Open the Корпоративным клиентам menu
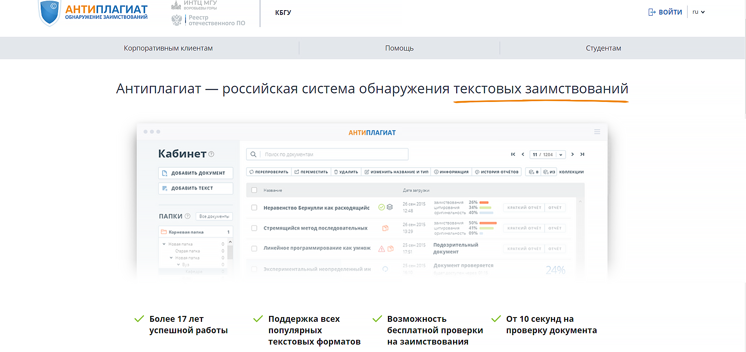This screenshot has width=746, height=352. (168, 48)
